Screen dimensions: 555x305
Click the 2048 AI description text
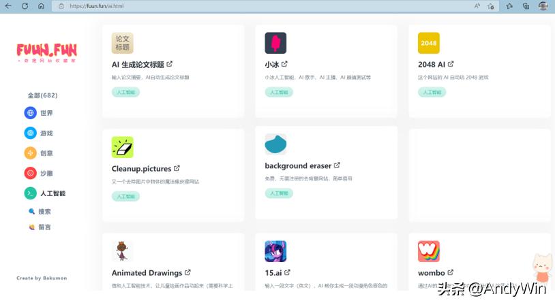pos(453,78)
